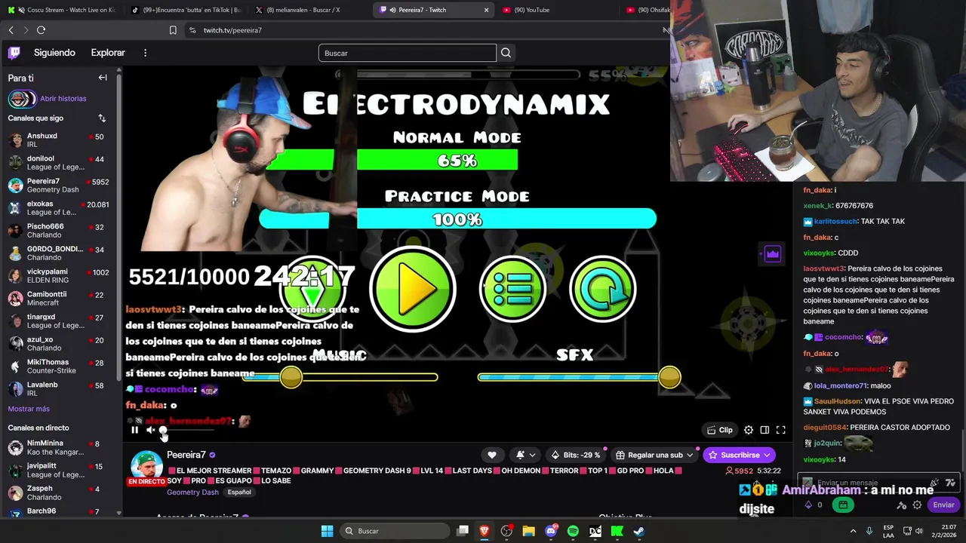Open Brave browser from taskbar

point(485,531)
